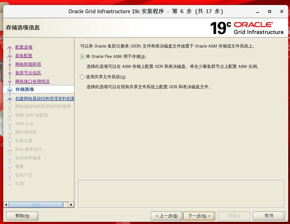Click the step marker beside 创建网格基础结构管理资料档案
The width and height of the screenshot is (290, 224).
point(10,99)
